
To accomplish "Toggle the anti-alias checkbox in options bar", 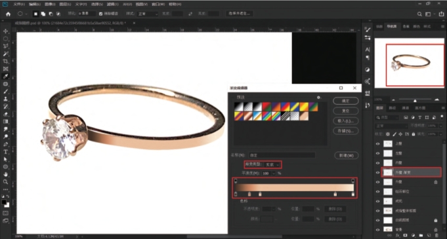I will click(x=100, y=14).
